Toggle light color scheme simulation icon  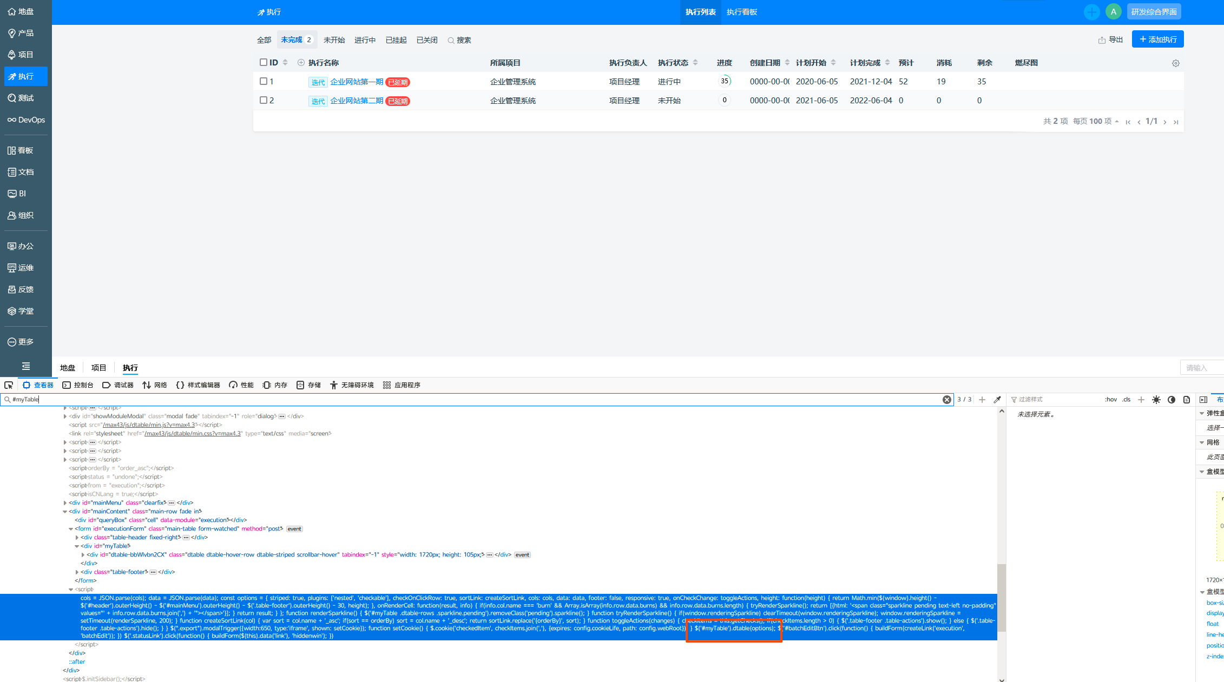1156,400
